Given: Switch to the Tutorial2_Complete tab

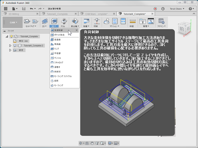Looking at the screenshot, I should click(x=57, y=14).
